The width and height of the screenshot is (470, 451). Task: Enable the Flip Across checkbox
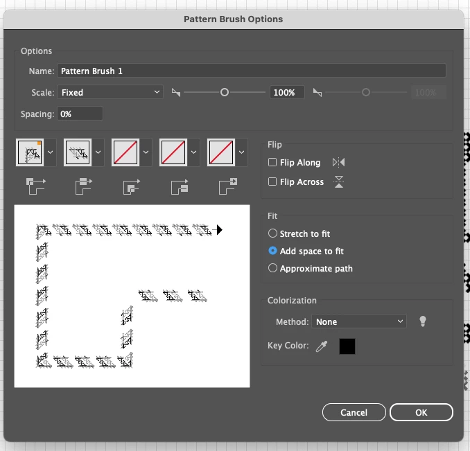click(x=272, y=182)
